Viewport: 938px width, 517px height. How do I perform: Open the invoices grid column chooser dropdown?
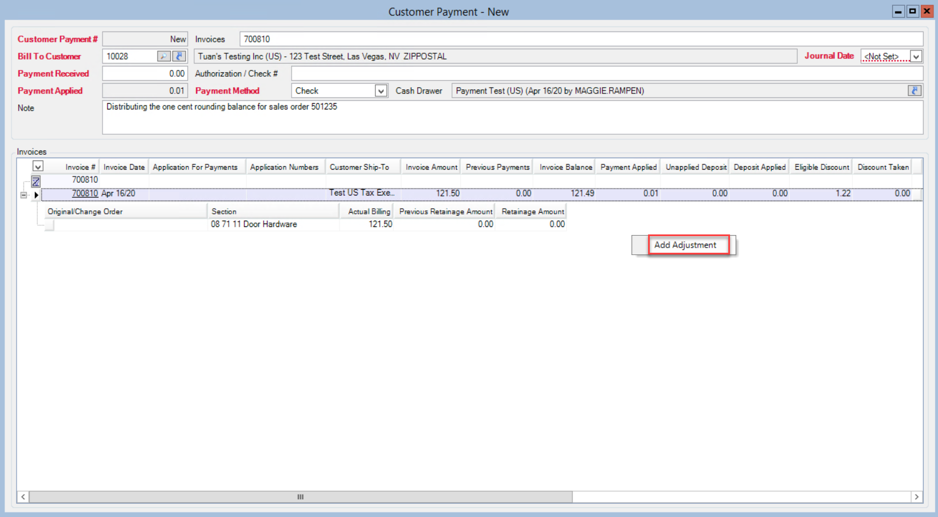[x=38, y=167]
